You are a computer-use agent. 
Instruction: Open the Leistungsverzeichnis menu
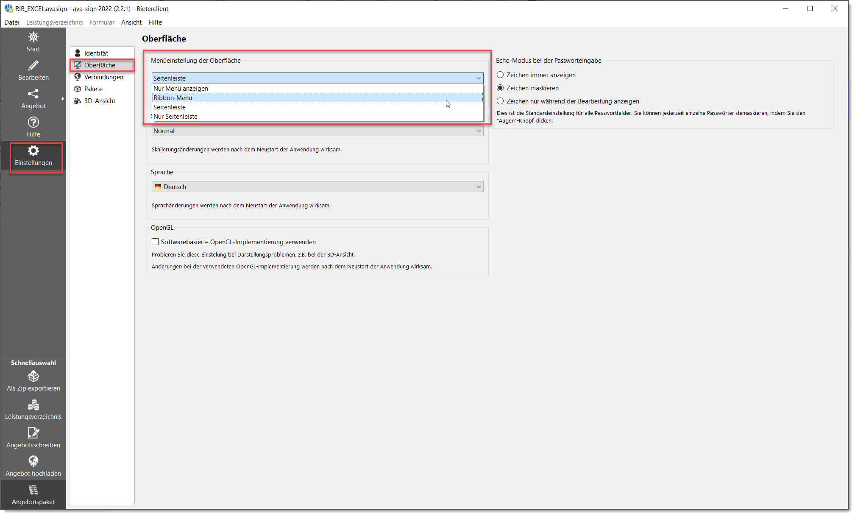[x=54, y=22]
